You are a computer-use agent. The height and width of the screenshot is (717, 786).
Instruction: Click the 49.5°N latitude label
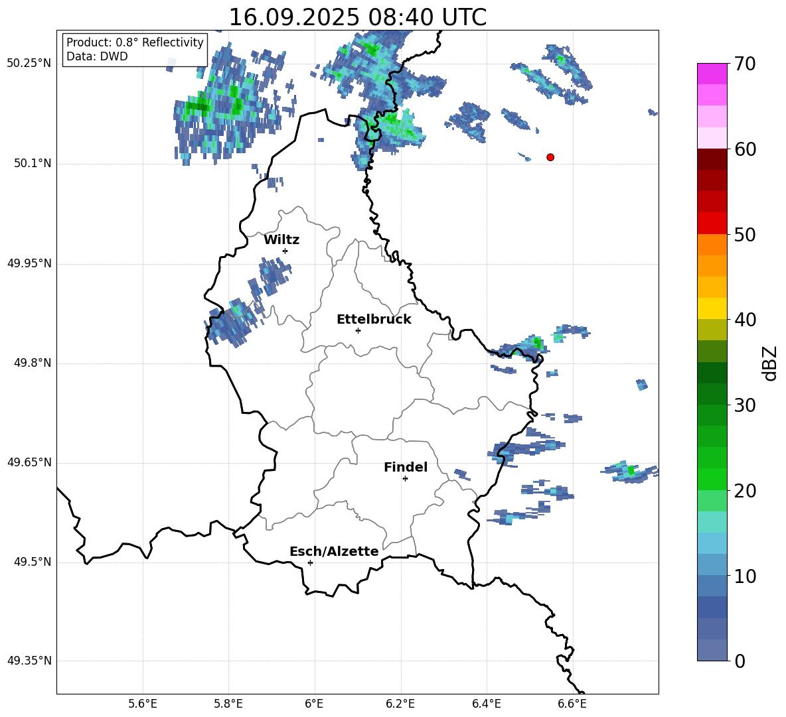pyautogui.click(x=32, y=562)
